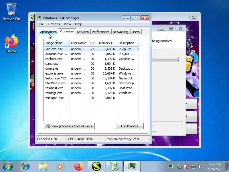This screenshot has width=229, height=172.
Task: Open the File menu
Action: (x=41, y=24)
